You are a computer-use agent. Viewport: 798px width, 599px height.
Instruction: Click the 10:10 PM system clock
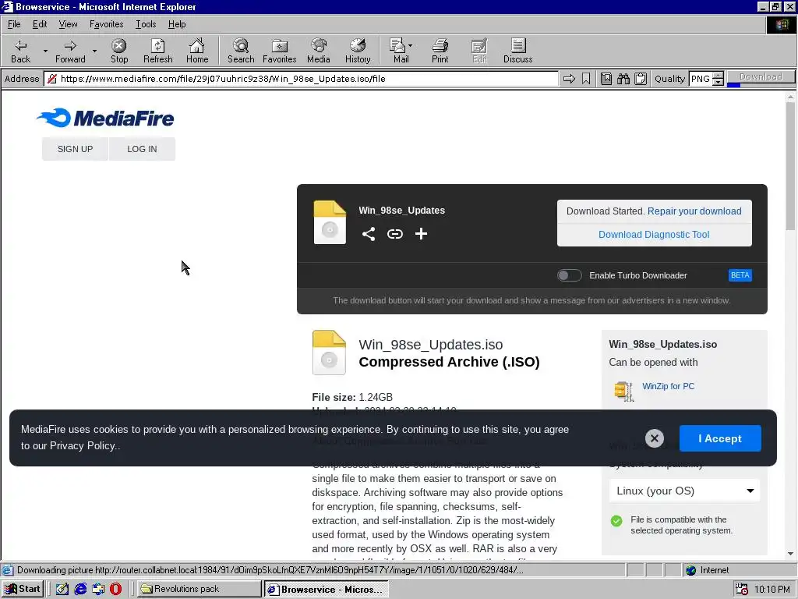[772, 590]
